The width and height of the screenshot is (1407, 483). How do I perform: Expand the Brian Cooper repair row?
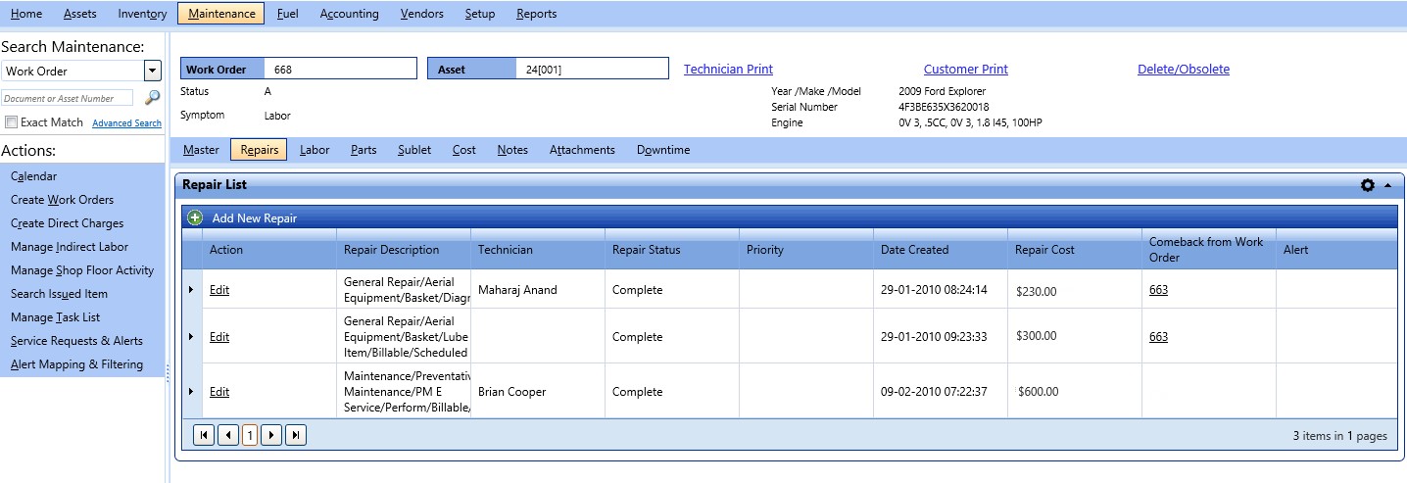click(191, 392)
